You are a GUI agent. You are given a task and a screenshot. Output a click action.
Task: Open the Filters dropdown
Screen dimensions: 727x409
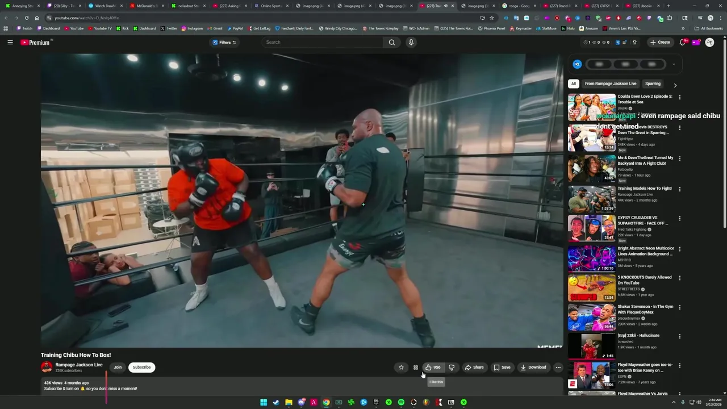pos(224,42)
